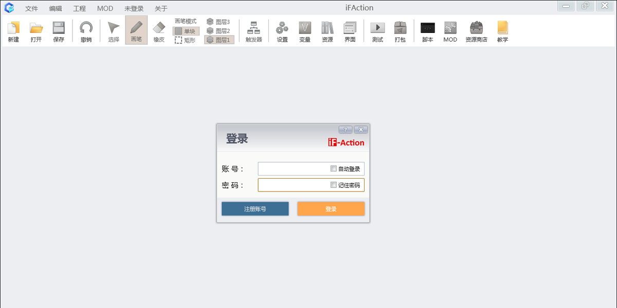Image resolution: width=617 pixels, height=308 pixels.
Task: Open the 编辑 menu
Action: tap(56, 8)
